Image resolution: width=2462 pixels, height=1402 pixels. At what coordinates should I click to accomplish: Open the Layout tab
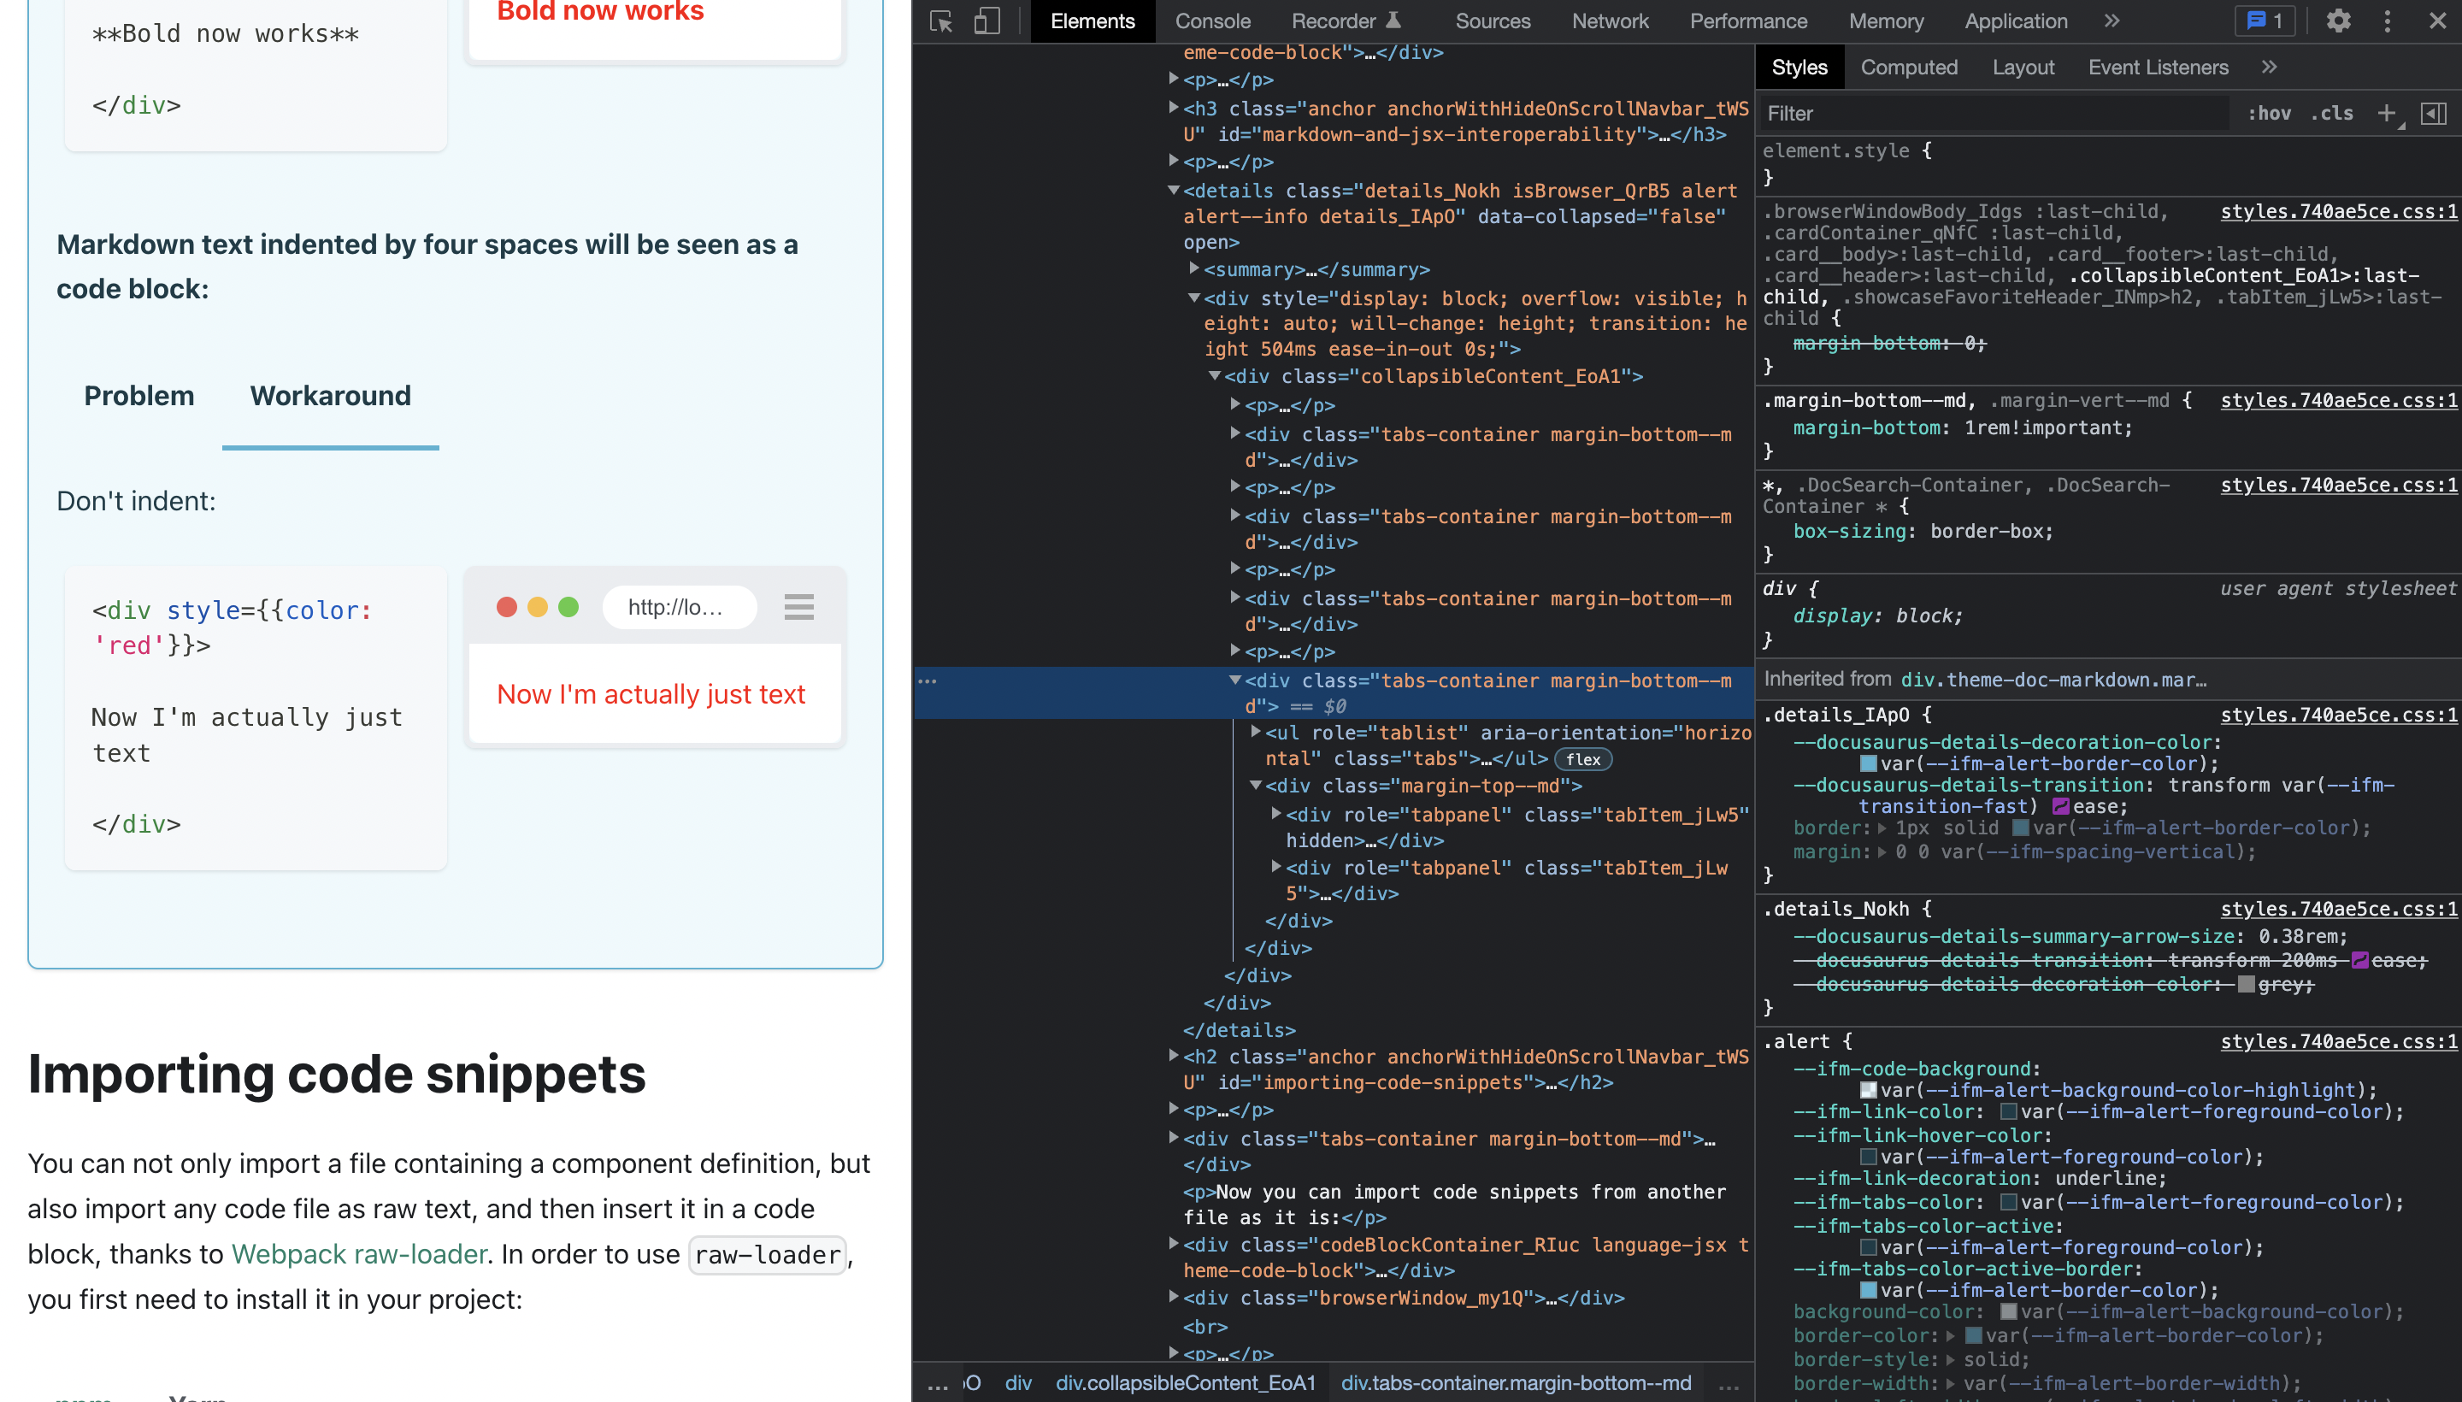coord(2023,68)
